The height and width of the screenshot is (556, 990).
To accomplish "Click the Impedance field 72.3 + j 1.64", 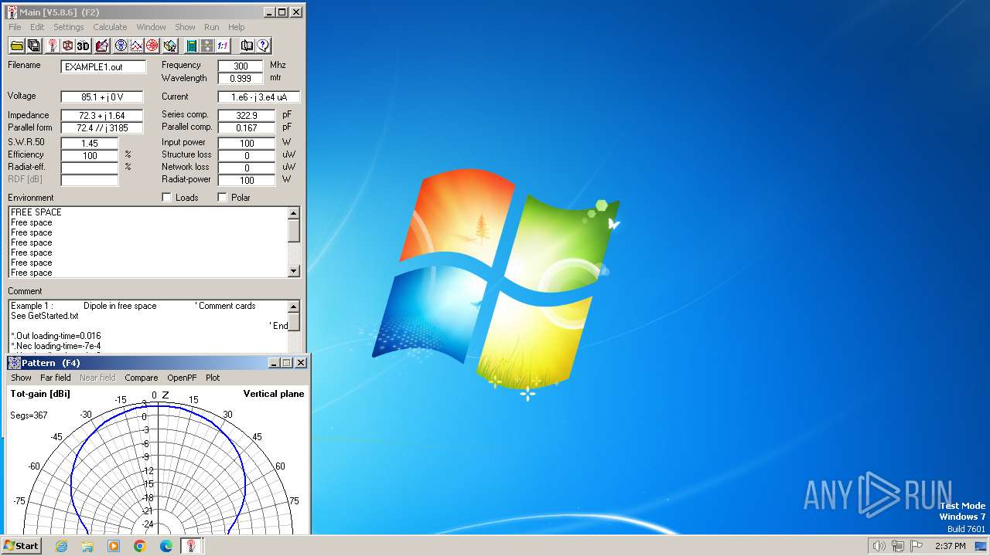I will coord(102,116).
